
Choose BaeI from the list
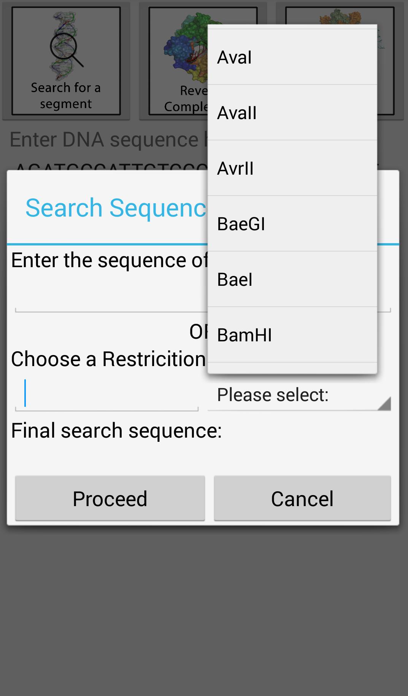[292, 279]
